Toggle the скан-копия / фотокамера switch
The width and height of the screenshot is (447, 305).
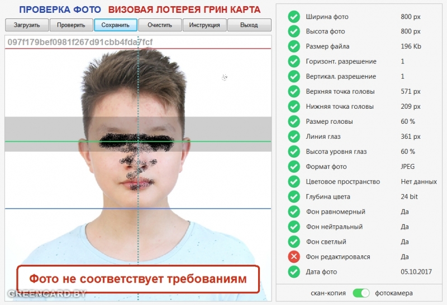tap(361, 293)
